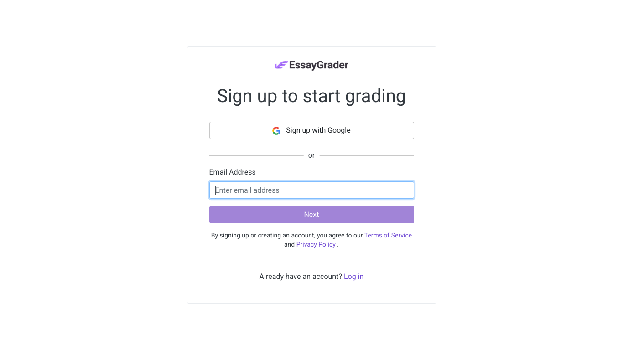Click the "Already have an account?" text
The width and height of the screenshot is (623, 350).
[301, 276]
